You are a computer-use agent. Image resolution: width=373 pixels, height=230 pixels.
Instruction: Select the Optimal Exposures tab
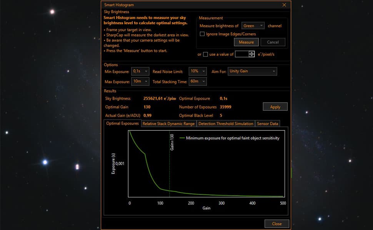coord(122,123)
